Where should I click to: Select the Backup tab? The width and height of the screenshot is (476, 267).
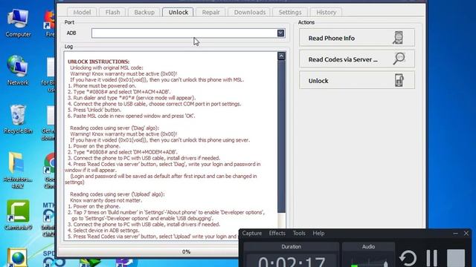point(144,12)
